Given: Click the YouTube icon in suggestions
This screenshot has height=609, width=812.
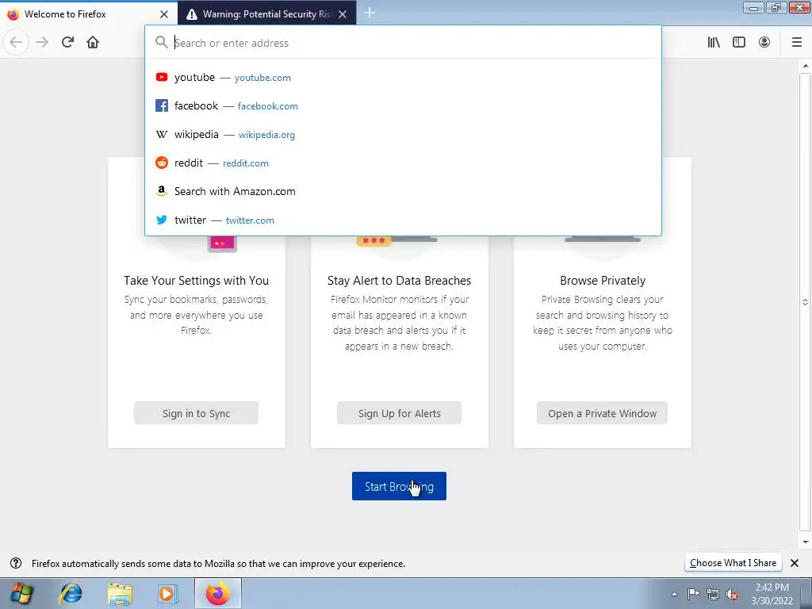Looking at the screenshot, I should tap(162, 77).
